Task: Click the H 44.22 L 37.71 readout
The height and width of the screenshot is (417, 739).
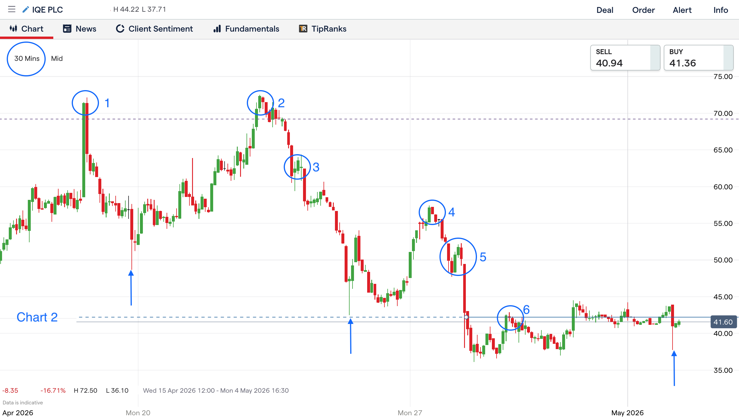Action: pos(140,9)
